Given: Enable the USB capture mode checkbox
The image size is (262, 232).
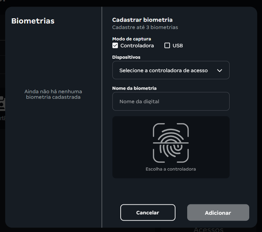Looking at the screenshot, I should coord(167,46).
